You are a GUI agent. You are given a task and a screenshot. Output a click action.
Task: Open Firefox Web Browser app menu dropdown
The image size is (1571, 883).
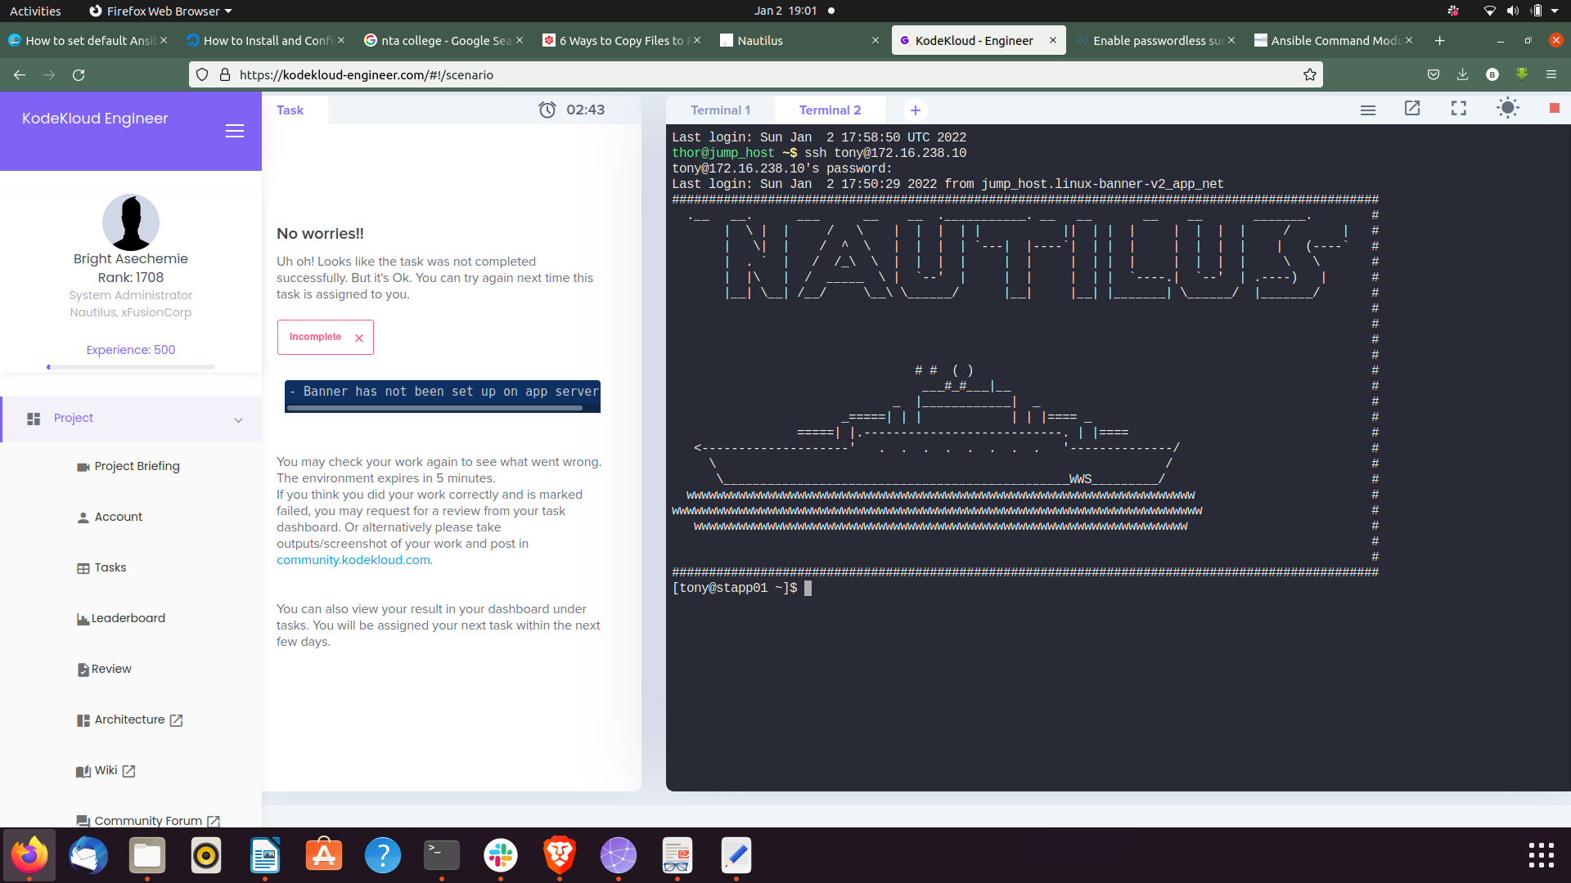[x=160, y=11]
